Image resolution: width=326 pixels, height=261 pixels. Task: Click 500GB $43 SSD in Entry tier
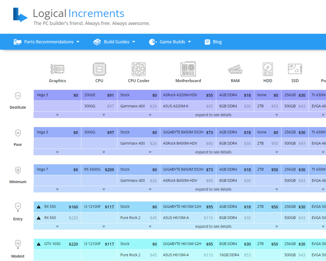(x=295, y=218)
